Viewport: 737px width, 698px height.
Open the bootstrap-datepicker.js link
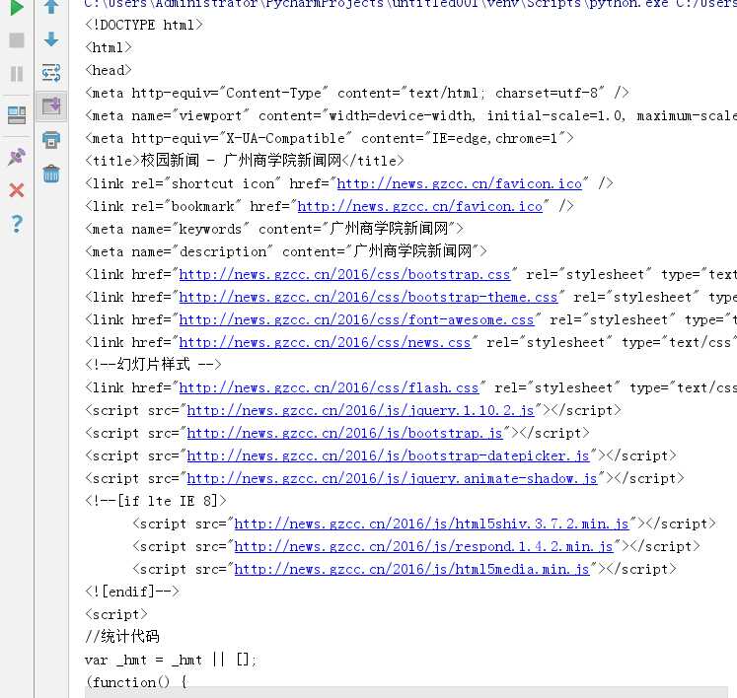point(388,455)
